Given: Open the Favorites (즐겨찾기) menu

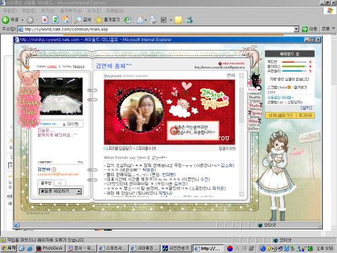Looking at the screenshot, I should coord(71,11).
